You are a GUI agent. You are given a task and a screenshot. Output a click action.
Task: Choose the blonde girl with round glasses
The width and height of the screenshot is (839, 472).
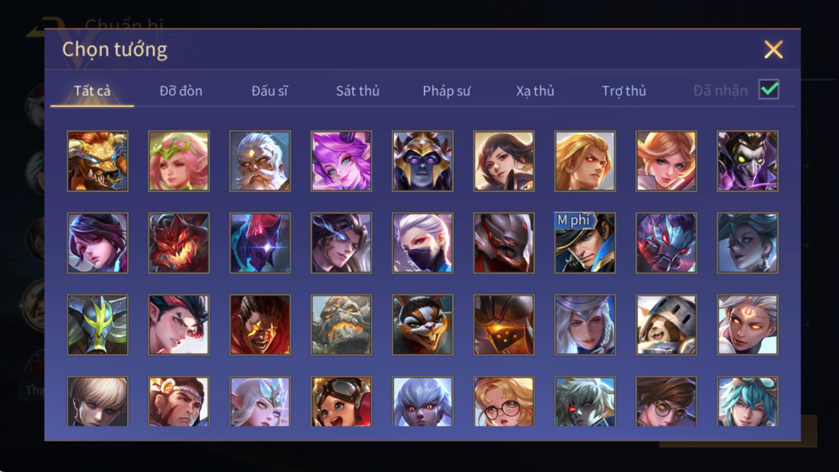point(504,401)
